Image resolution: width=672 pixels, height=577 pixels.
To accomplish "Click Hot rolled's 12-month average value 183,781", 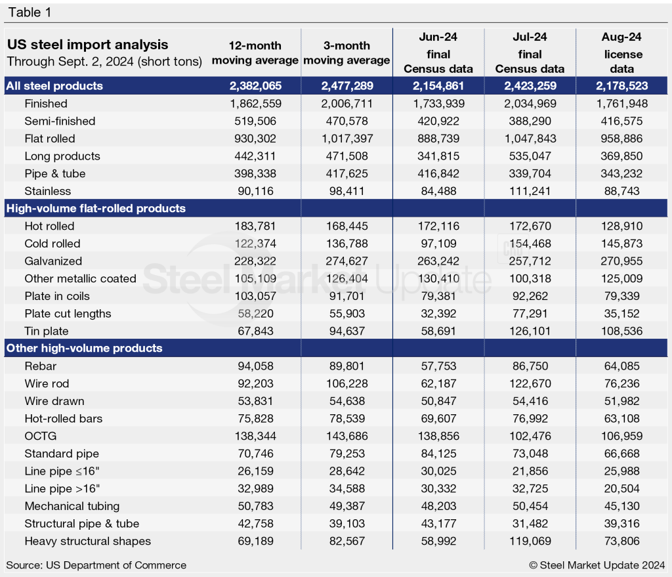I will pyautogui.click(x=255, y=226).
